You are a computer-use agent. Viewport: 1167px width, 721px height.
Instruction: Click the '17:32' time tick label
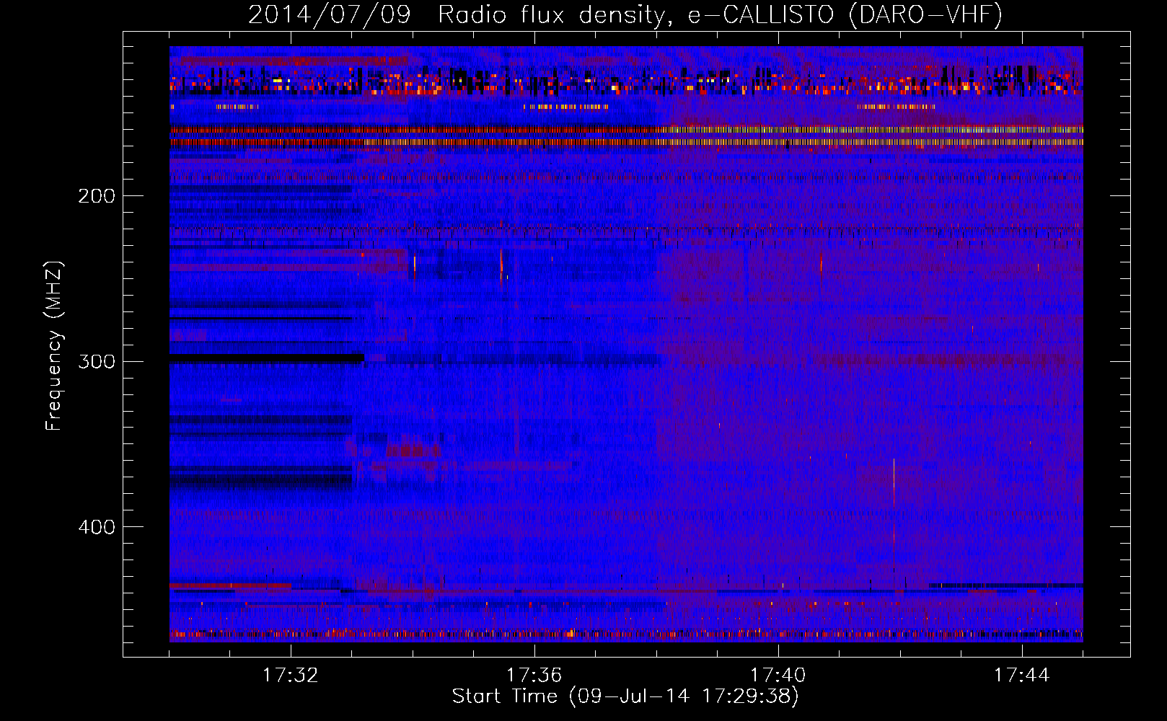[290, 676]
